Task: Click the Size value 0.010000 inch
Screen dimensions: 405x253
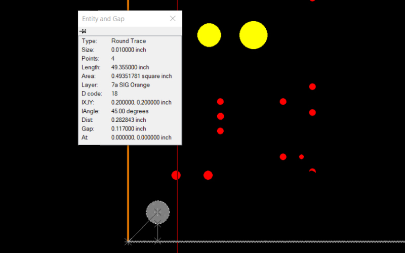Action: pyautogui.click(x=129, y=50)
